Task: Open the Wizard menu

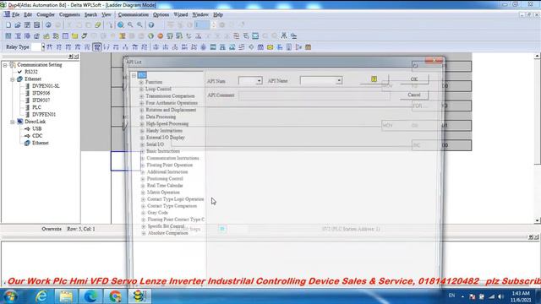Action: coord(180,14)
